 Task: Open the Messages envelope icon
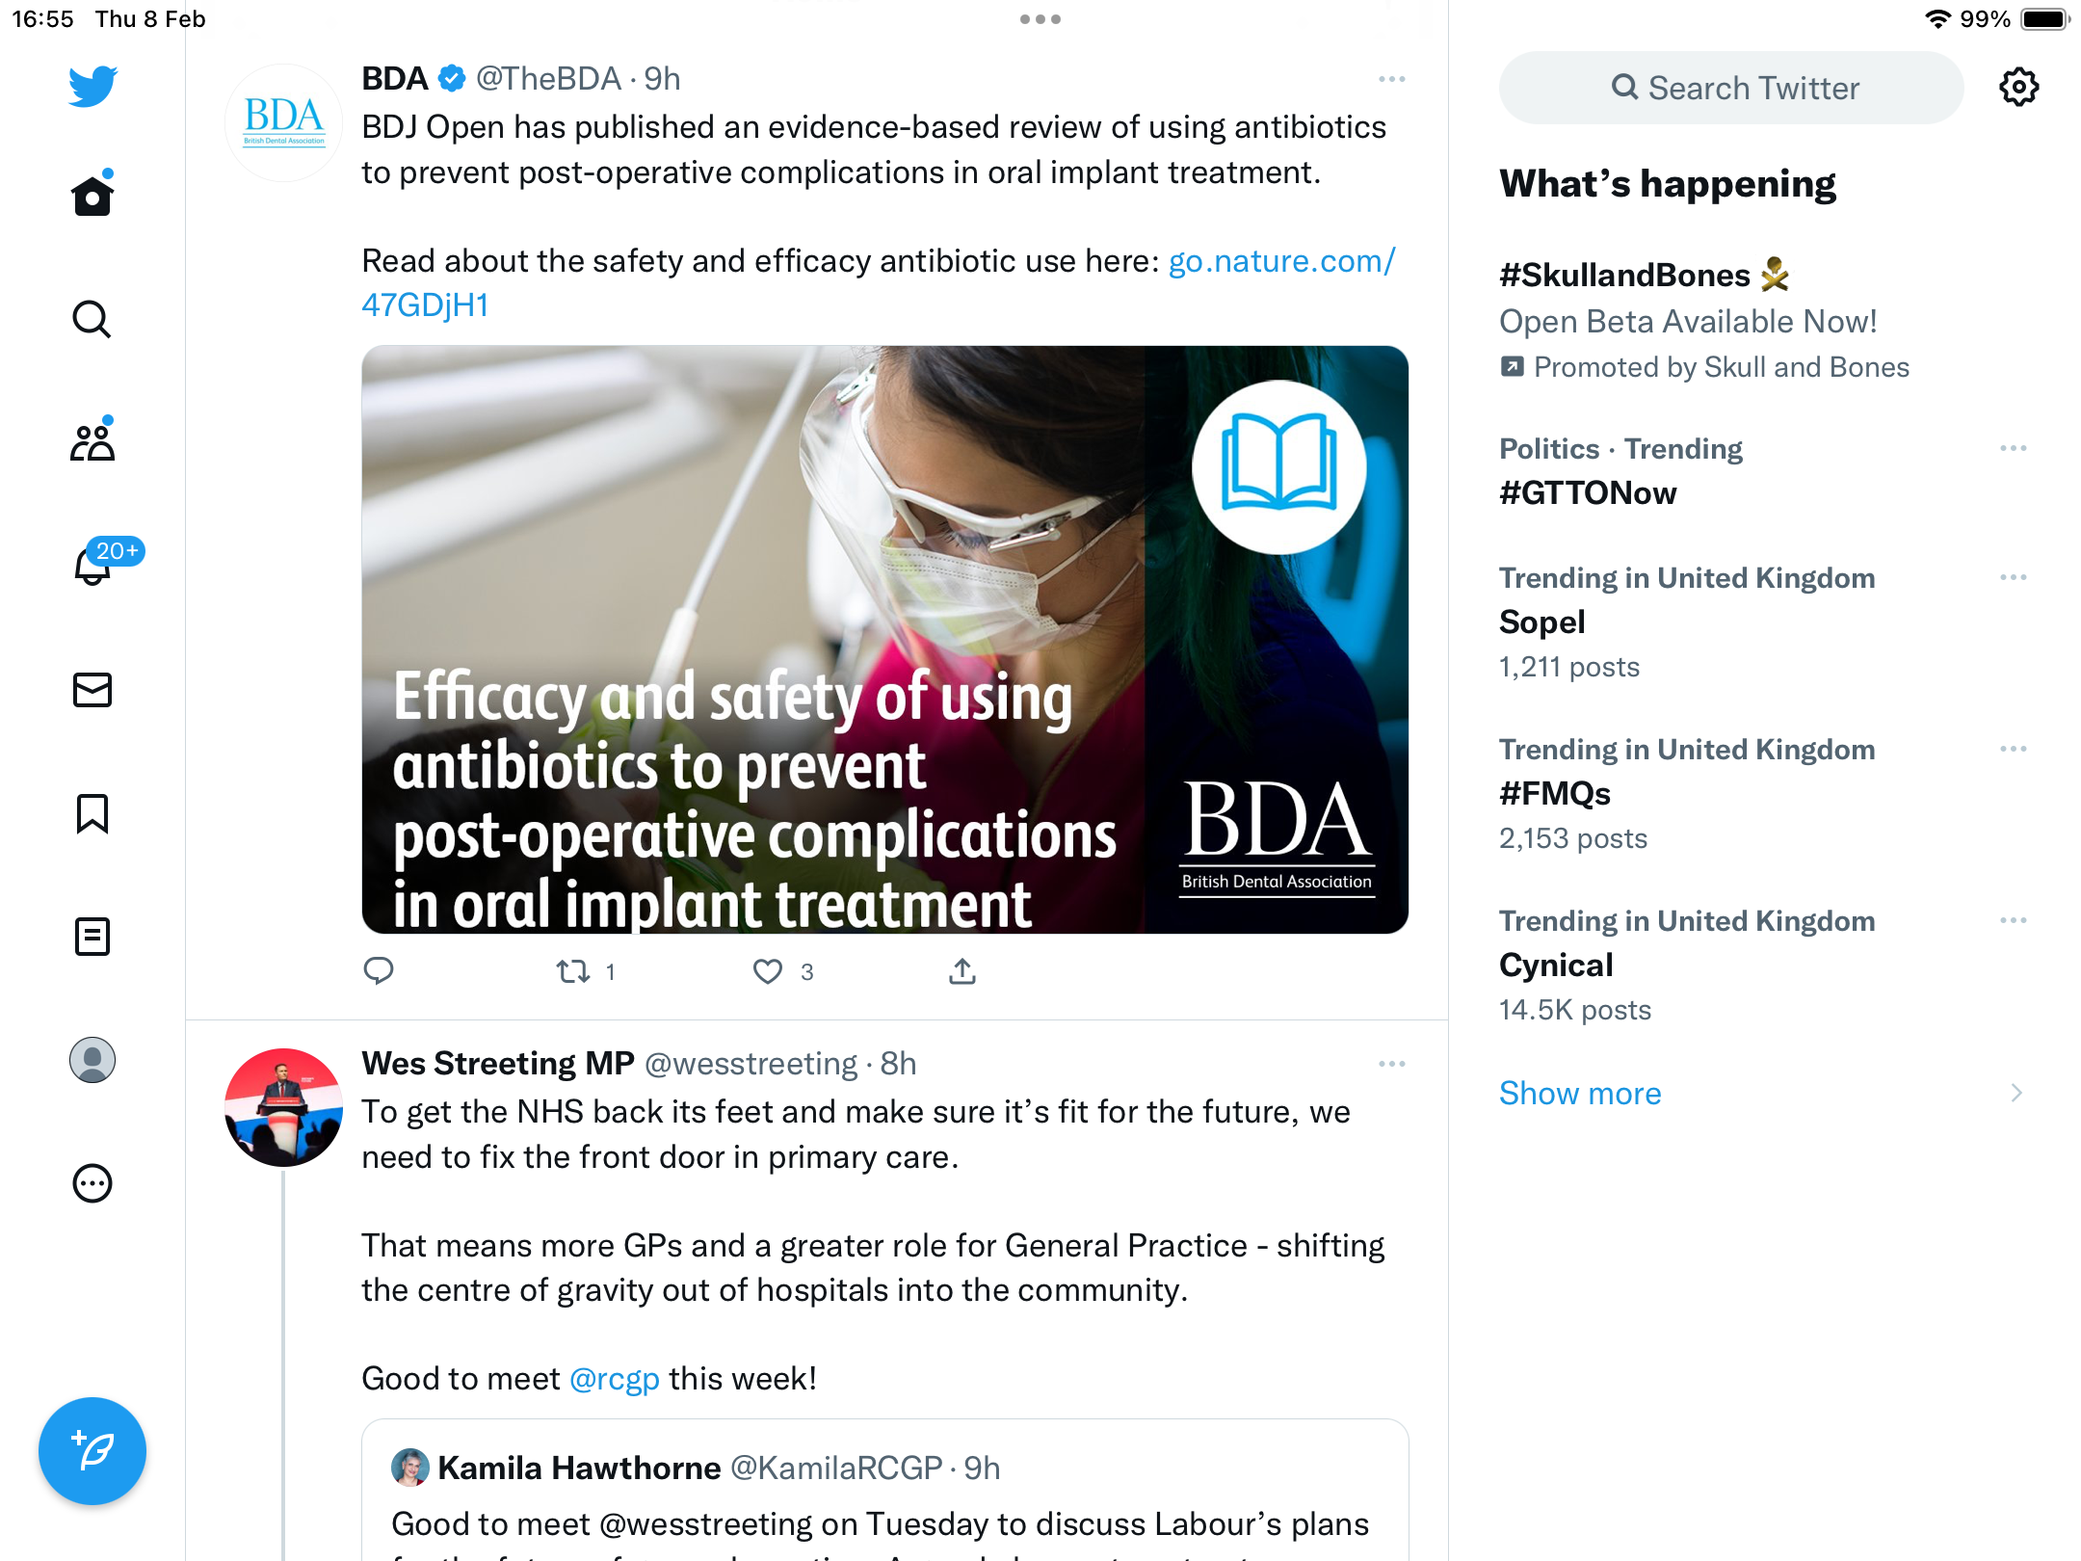[x=92, y=690]
